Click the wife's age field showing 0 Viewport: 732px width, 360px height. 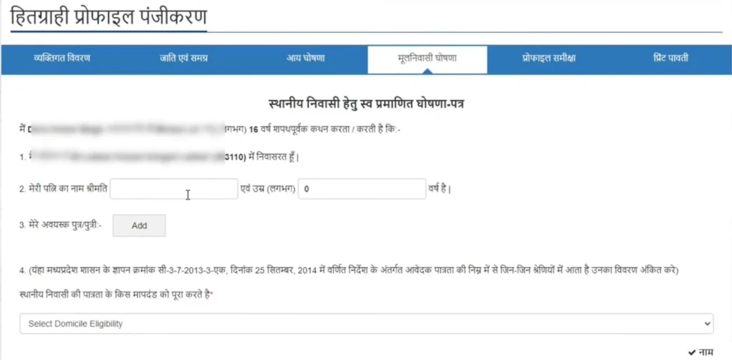(x=362, y=189)
